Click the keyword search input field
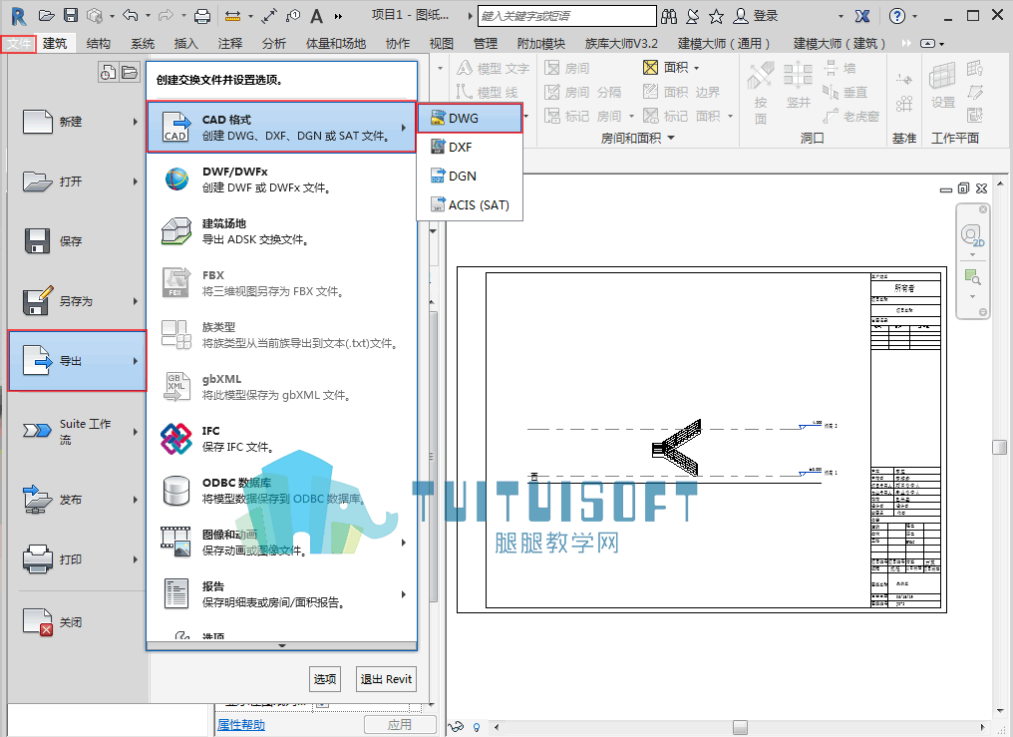 coord(566,16)
